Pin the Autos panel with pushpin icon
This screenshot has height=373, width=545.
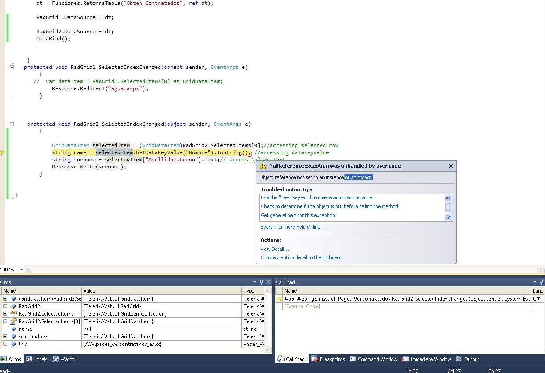[x=261, y=282]
